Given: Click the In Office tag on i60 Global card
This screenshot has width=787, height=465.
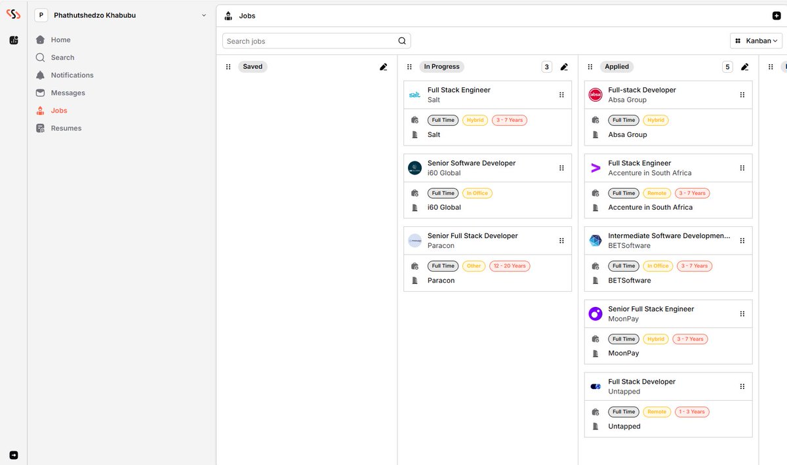Looking at the screenshot, I should [477, 193].
